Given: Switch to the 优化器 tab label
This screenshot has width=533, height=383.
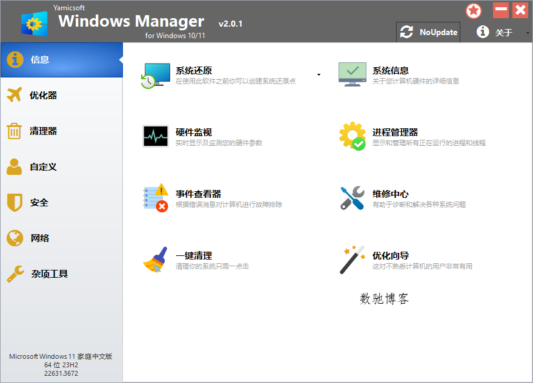Looking at the screenshot, I should coord(43,96).
